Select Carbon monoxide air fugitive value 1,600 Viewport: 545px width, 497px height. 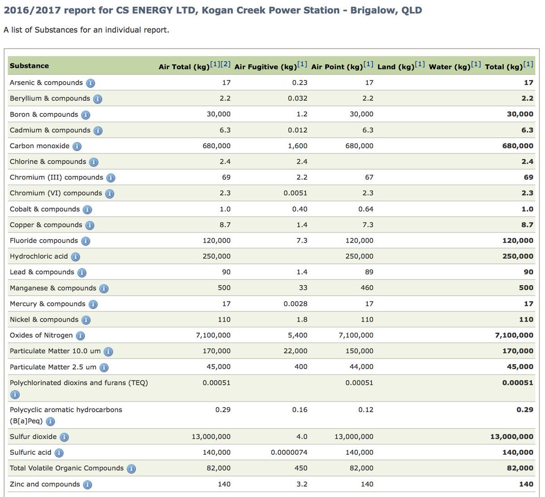click(297, 146)
